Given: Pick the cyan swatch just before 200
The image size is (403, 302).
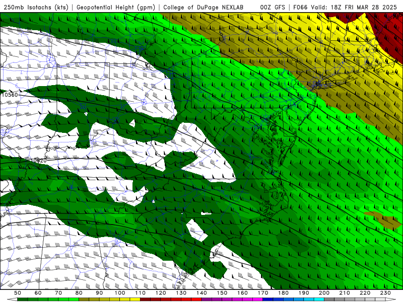Looking at the screenshot, I should click(x=319, y=299).
